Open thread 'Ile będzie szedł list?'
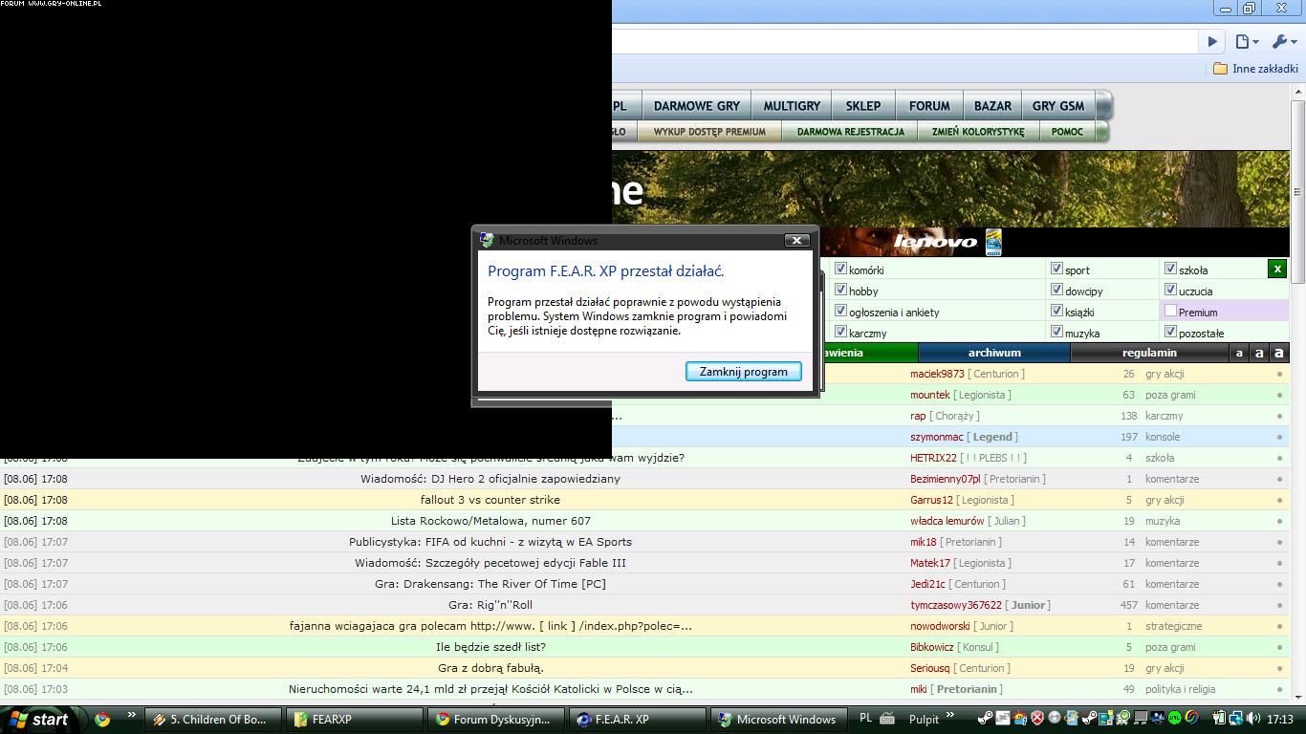This screenshot has height=734, width=1306. click(x=490, y=647)
